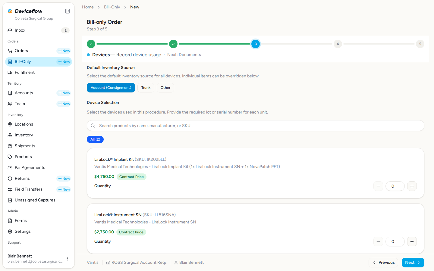The image size is (434, 271).
Task: Click the Team people icon
Action: coord(10,104)
